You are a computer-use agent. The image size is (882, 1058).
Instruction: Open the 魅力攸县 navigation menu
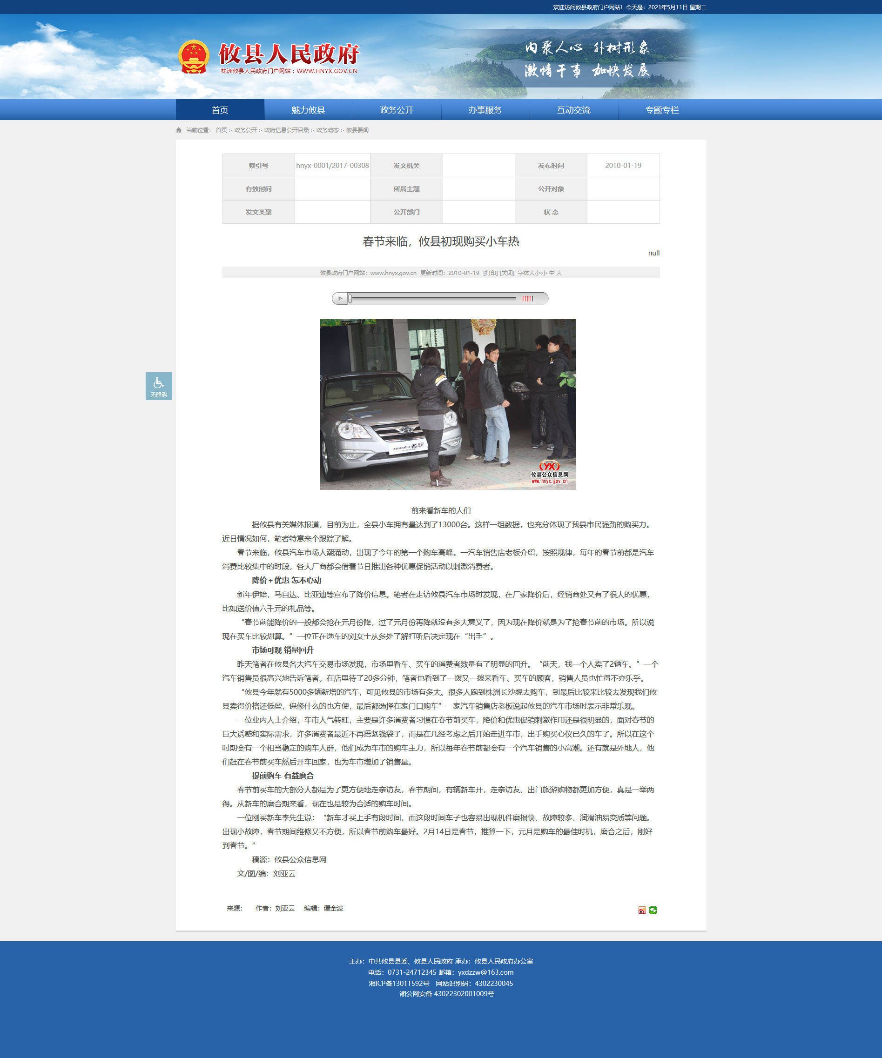[x=308, y=110]
